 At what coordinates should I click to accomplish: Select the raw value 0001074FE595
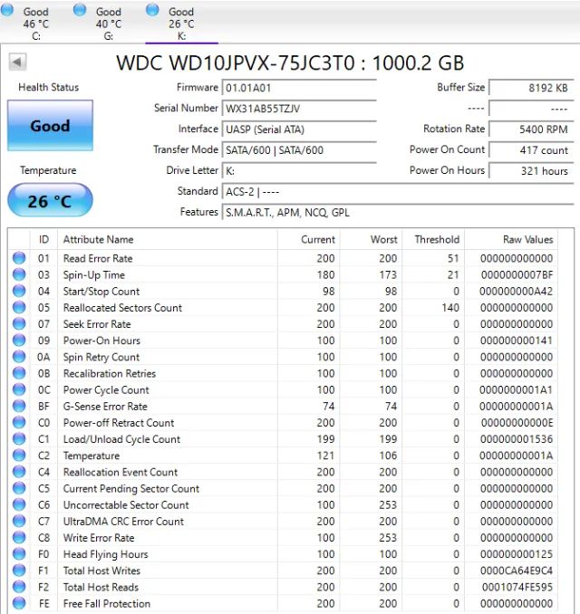(x=517, y=587)
